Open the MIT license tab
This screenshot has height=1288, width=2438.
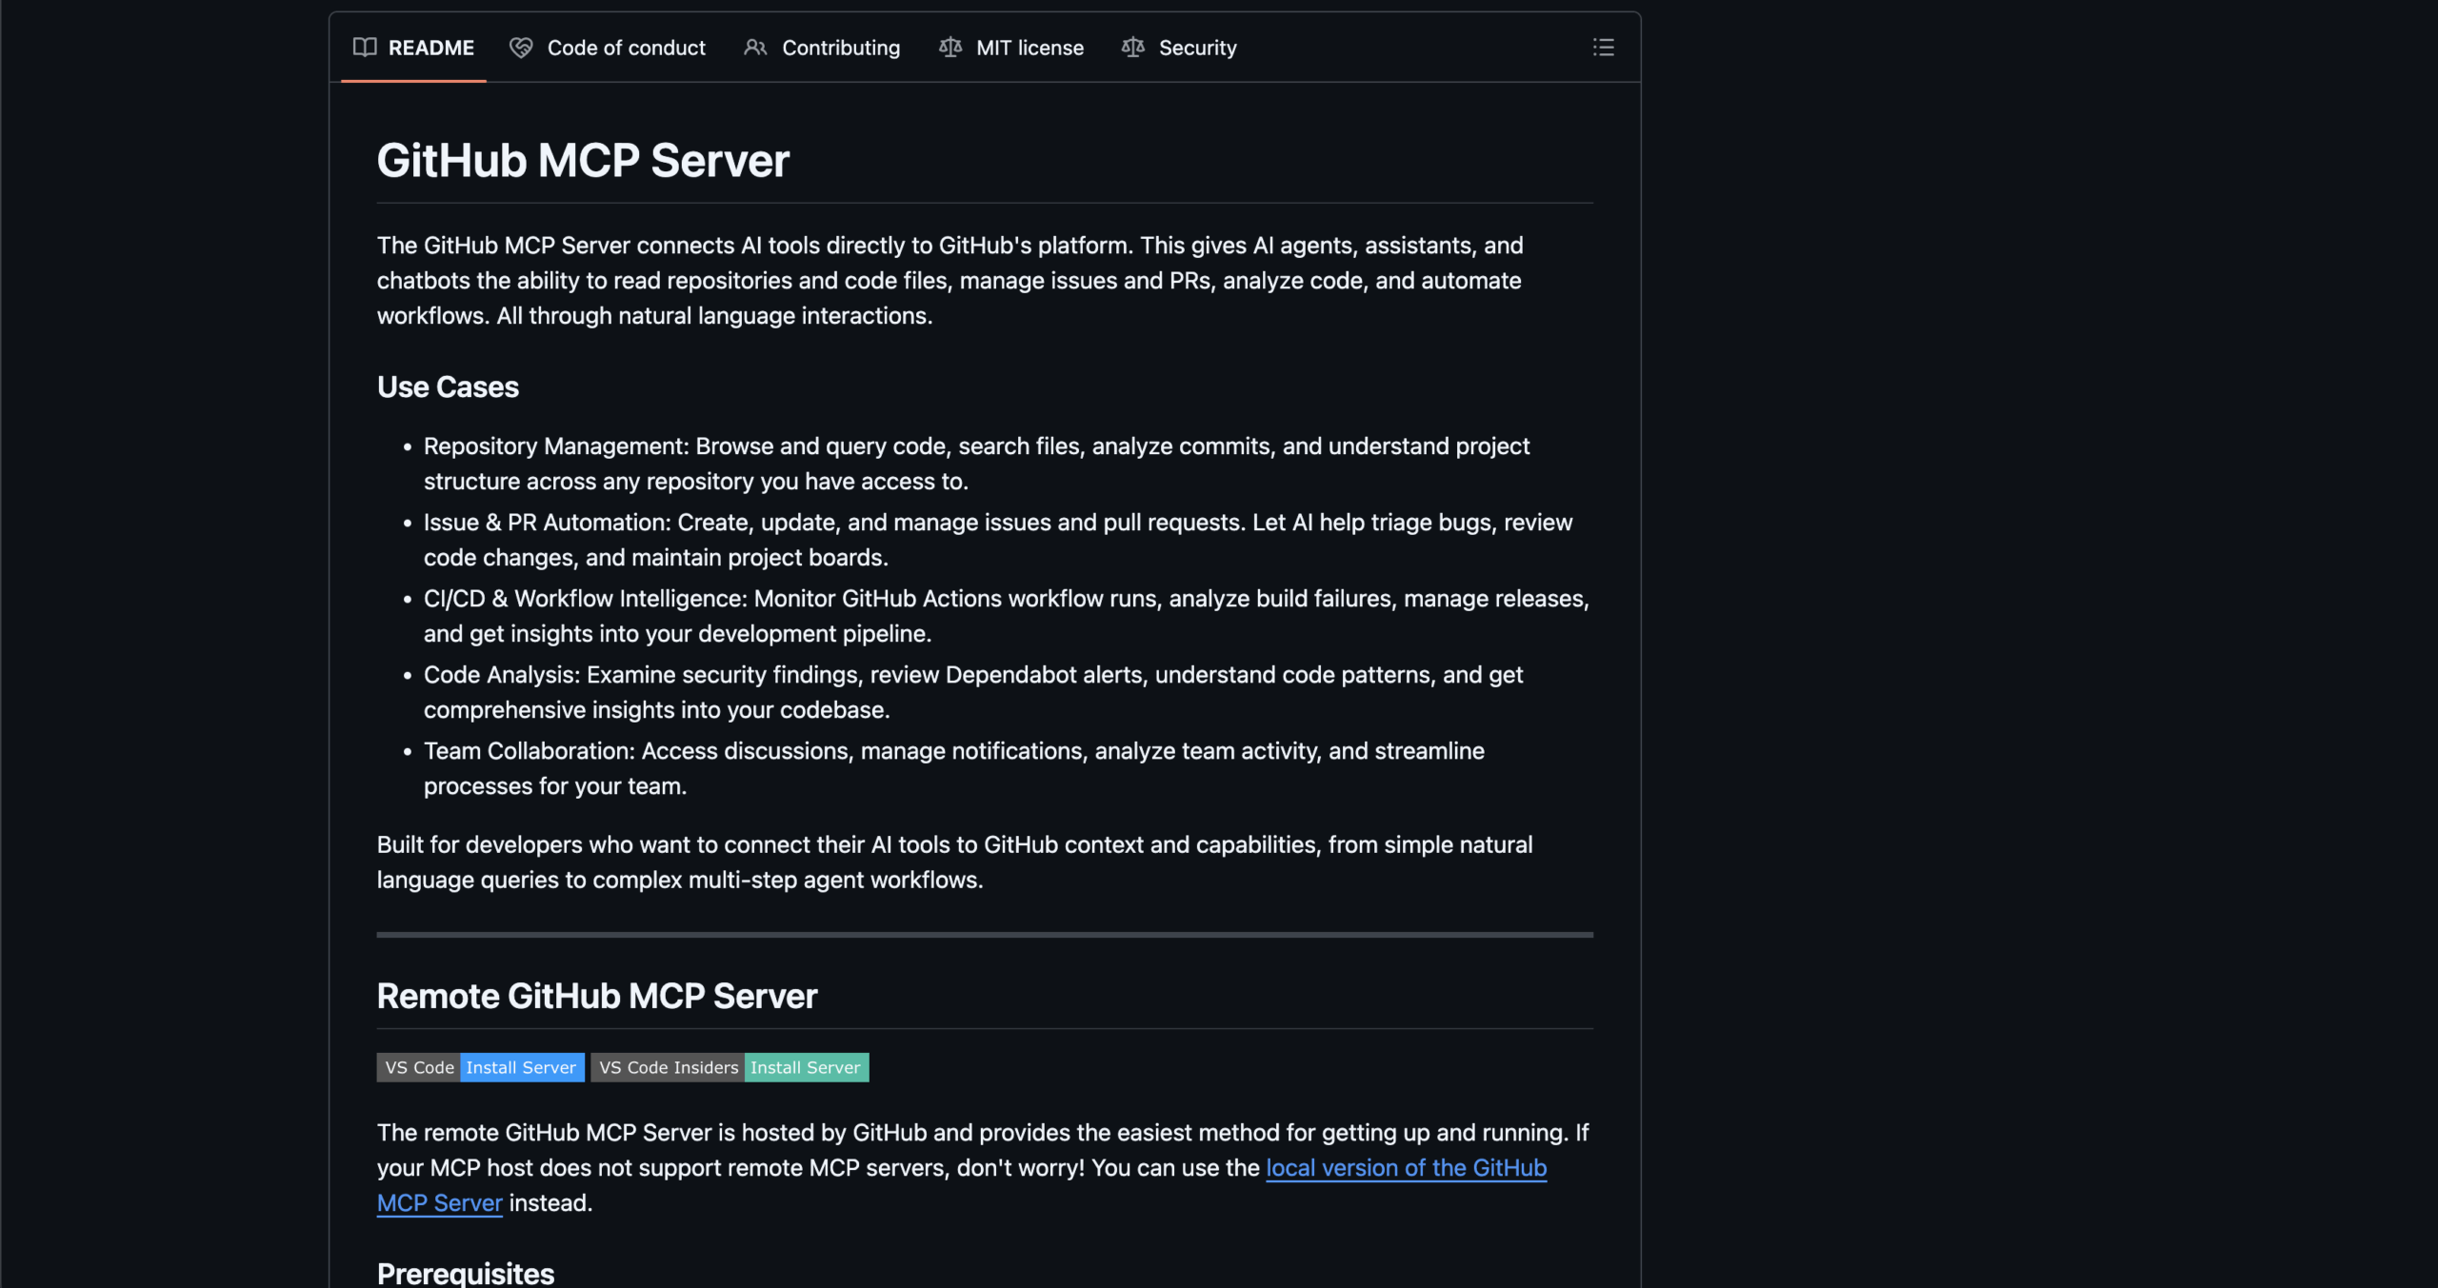coord(1029,48)
